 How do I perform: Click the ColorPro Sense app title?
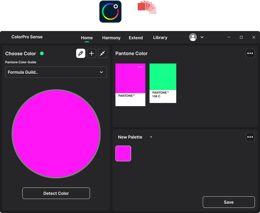(27, 37)
